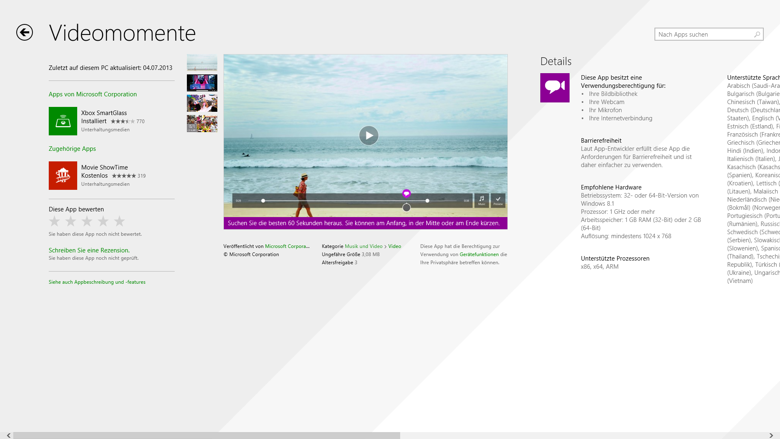Open subcategory 'Video' link

coord(394,246)
